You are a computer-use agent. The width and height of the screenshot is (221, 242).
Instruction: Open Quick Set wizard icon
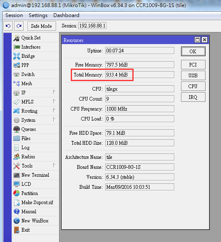point(17,38)
